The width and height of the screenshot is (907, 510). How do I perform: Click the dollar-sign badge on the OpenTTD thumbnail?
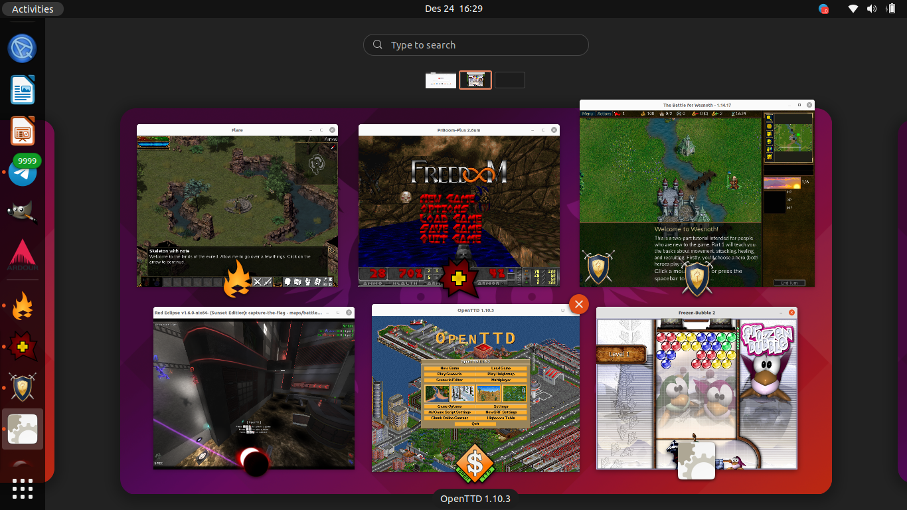(x=475, y=462)
